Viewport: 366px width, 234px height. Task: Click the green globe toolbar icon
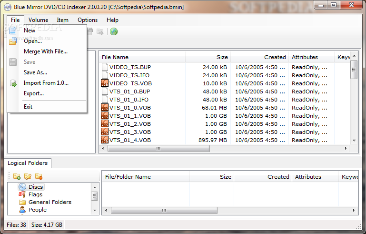[x=114, y=31]
